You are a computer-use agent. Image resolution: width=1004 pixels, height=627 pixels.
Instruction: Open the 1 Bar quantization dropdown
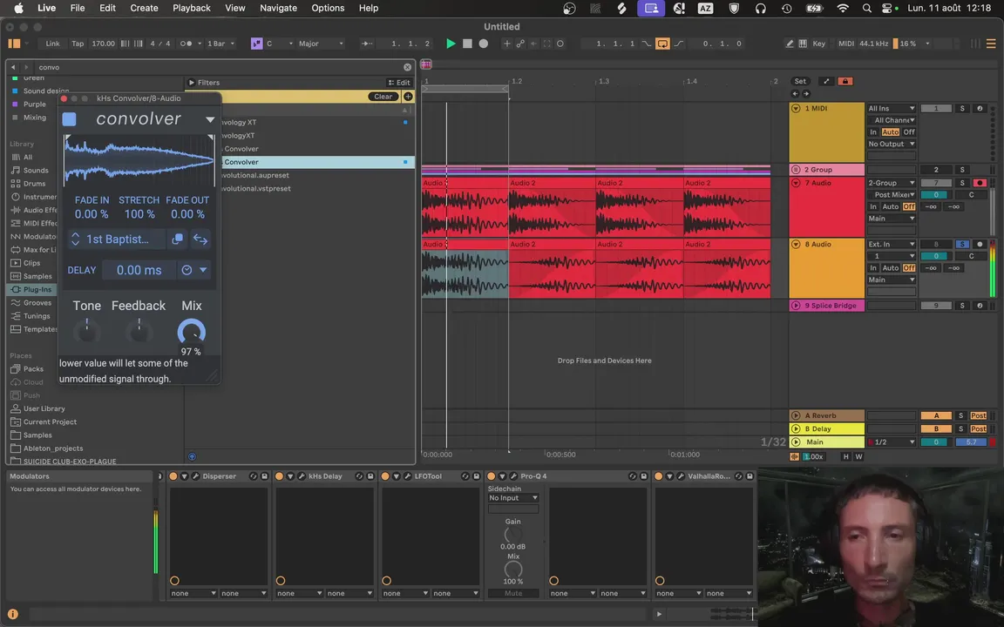220,44
